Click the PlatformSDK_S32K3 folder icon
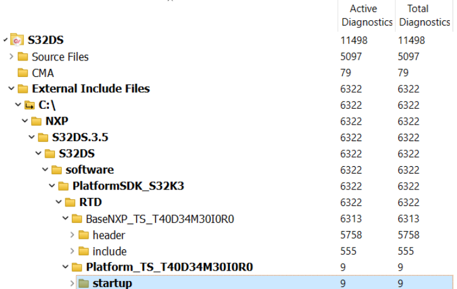 click(63, 186)
